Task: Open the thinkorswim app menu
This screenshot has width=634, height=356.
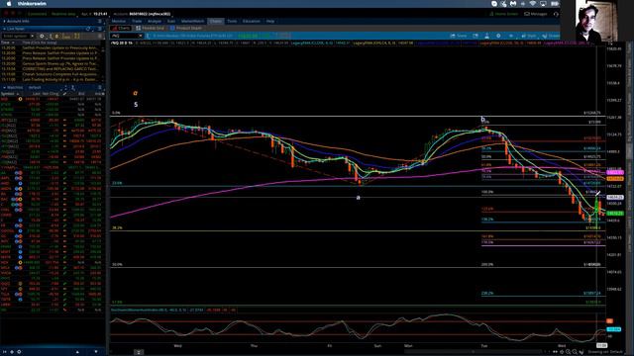Action: click(x=32, y=4)
